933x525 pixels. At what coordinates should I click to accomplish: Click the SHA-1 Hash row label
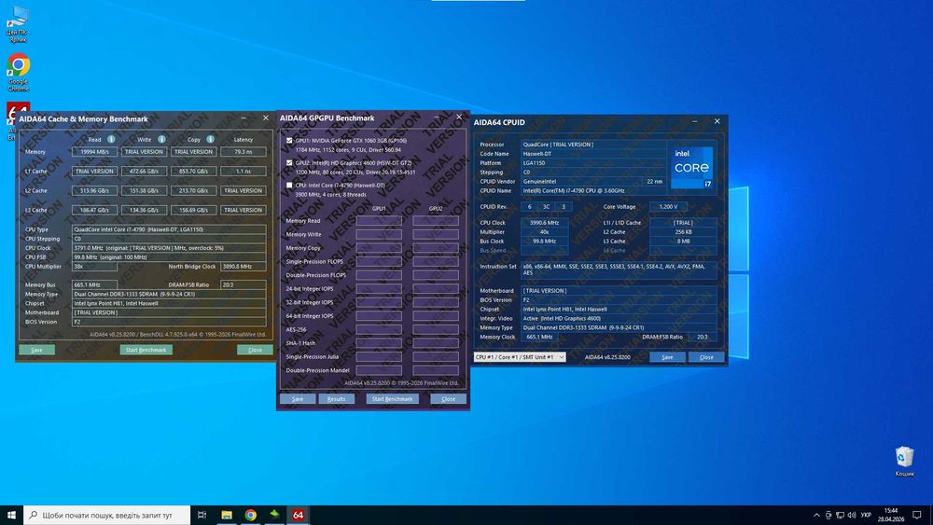300,343
